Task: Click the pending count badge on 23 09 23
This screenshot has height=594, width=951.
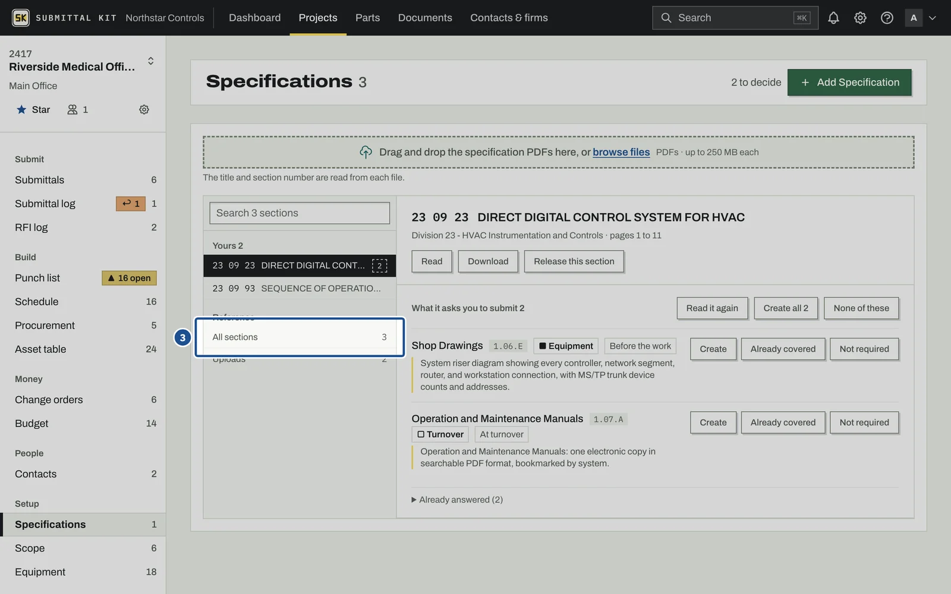Action: coord(379,266)
